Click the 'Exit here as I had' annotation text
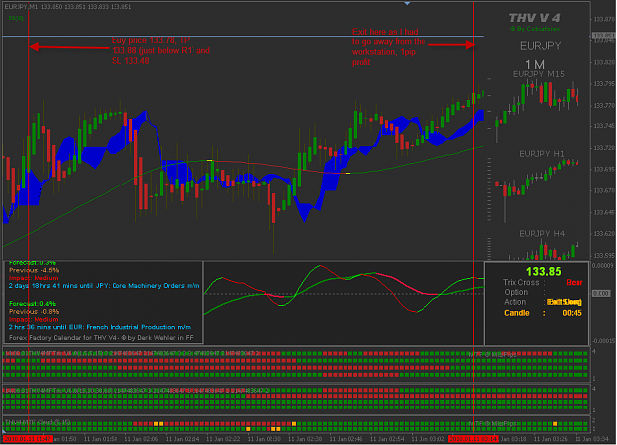This screenshot has height=445, width=617. [385, 32]
